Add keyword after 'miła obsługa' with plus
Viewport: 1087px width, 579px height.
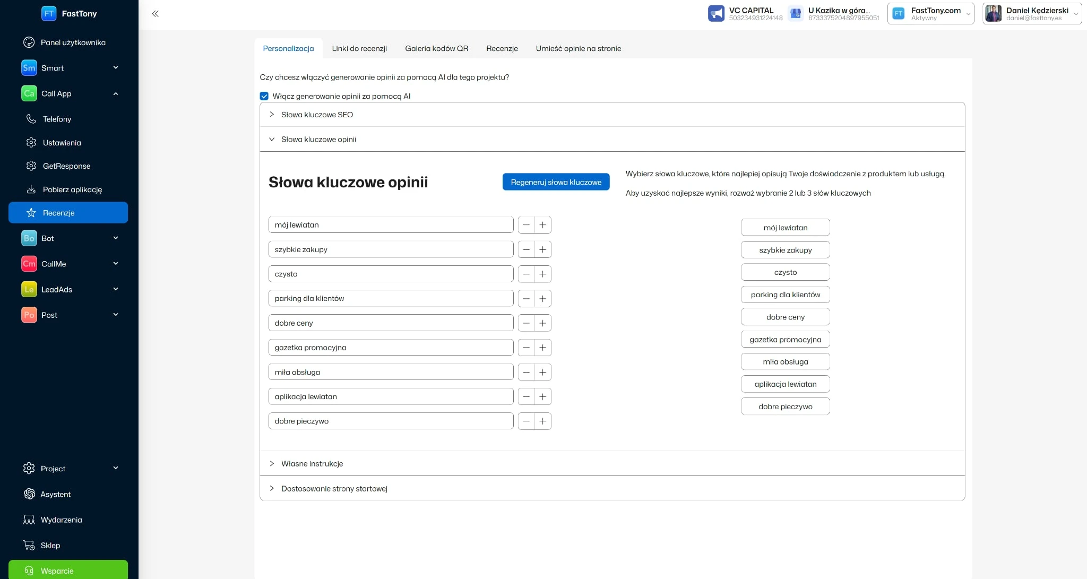pyautogui.click(x=543, y=372)
